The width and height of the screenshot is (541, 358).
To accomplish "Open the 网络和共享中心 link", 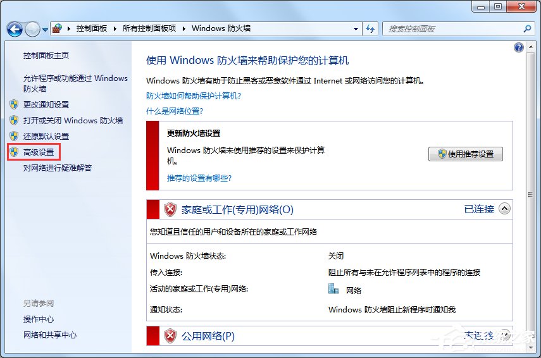I will point(50,335).
